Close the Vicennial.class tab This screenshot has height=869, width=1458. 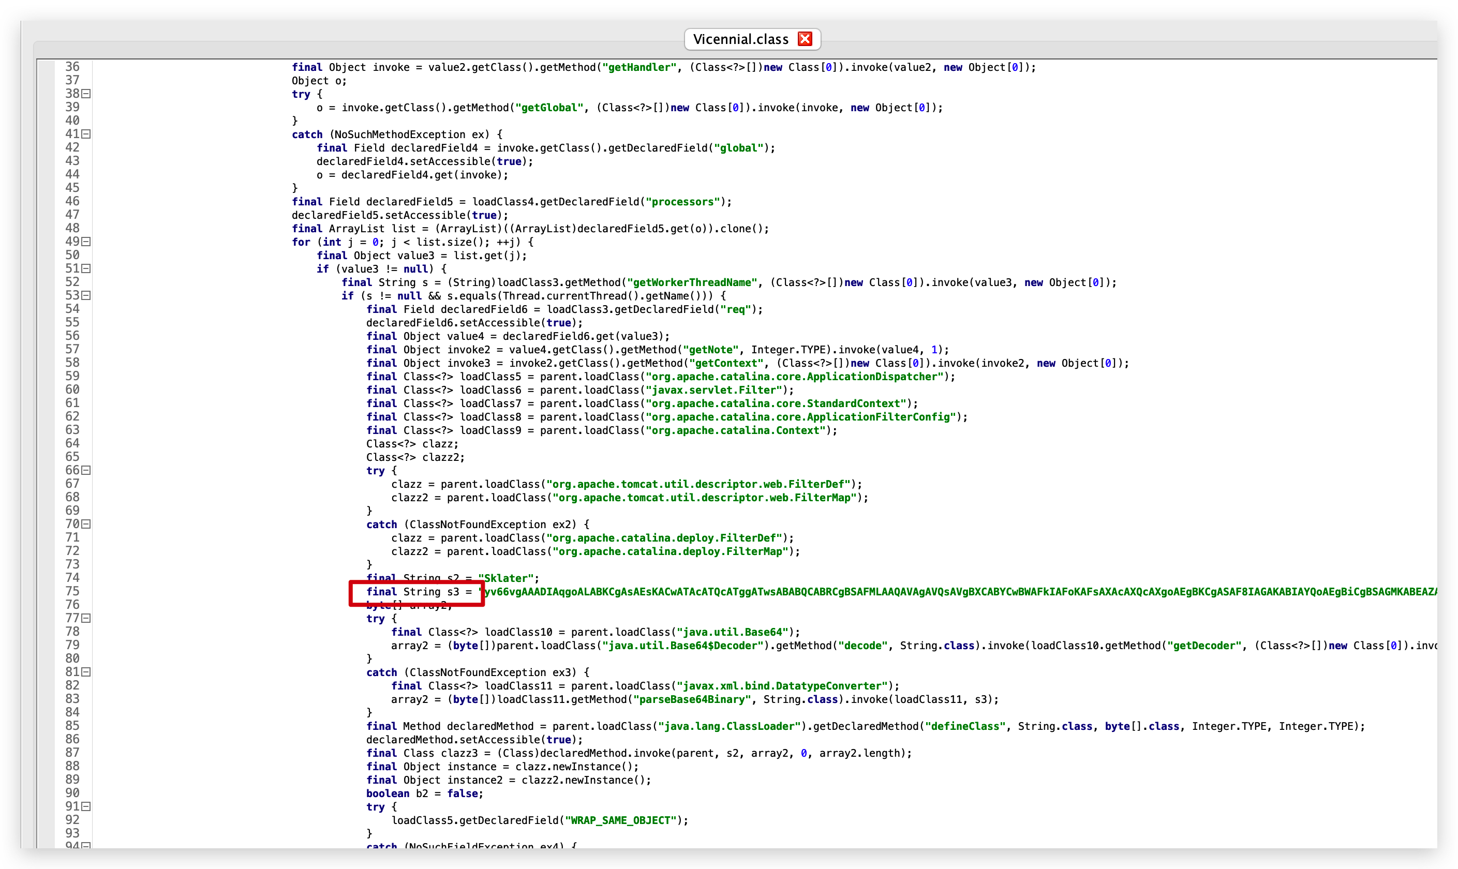pos(805,39)
